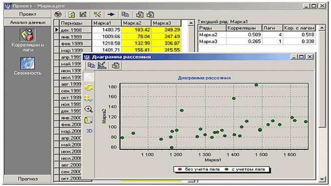The image size is (331, 186).
Task: Click the Марка2 column header
Action: (136, 23)
